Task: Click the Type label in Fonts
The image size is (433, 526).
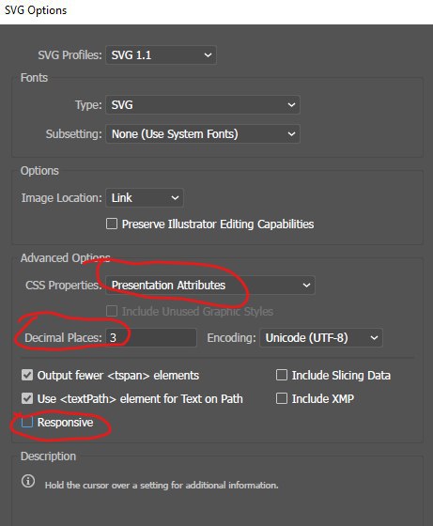Action: coord(88,105)
